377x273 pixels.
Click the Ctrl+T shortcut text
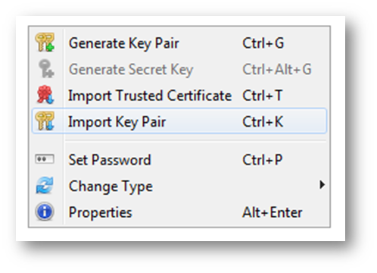tap(263, 96)
